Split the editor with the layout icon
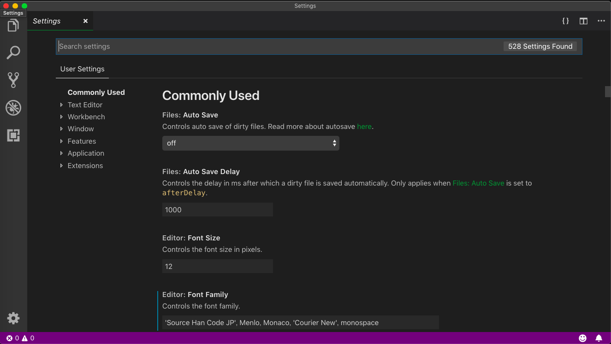This screenshot has width=611, height=344. [x=583, y=21]
